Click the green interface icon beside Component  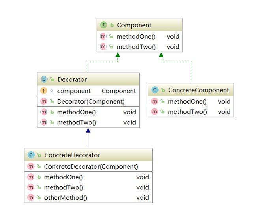pos(103,25)
